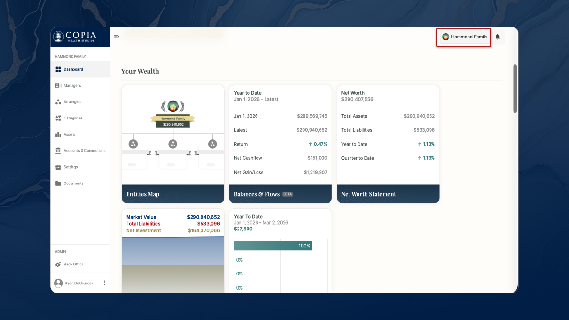Open the Net Worth Statement card
The image size is (569, 320).
point(388,194)
